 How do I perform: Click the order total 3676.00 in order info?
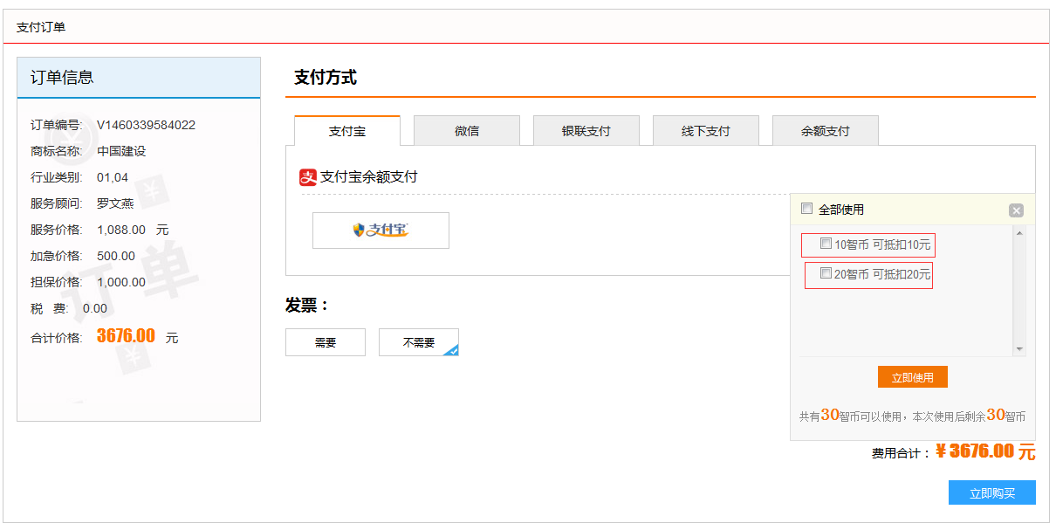[126, 336]
